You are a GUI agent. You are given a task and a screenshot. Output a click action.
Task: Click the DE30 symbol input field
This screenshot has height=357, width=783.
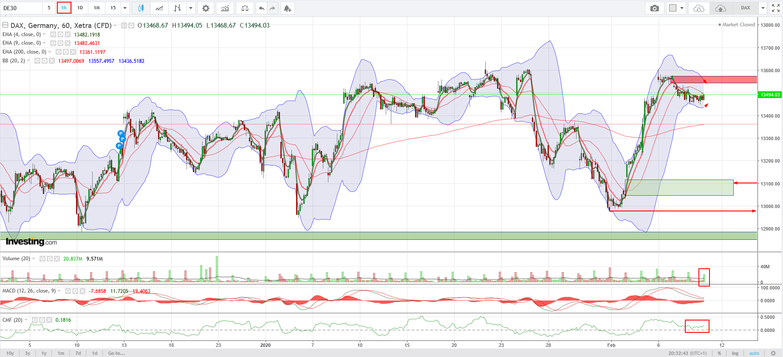[x=21, y=8]
